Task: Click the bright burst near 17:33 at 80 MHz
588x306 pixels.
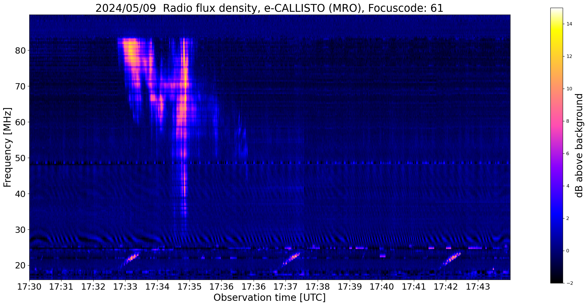Action: 131,52
